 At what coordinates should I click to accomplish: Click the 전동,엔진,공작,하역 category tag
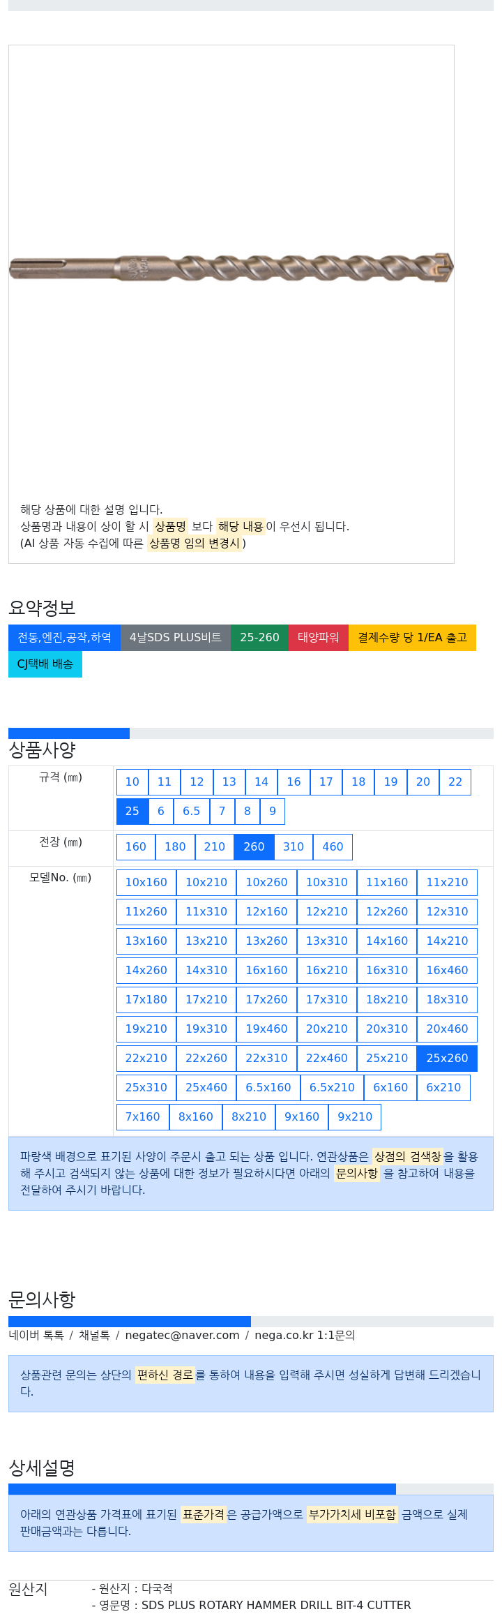point(64,637)
